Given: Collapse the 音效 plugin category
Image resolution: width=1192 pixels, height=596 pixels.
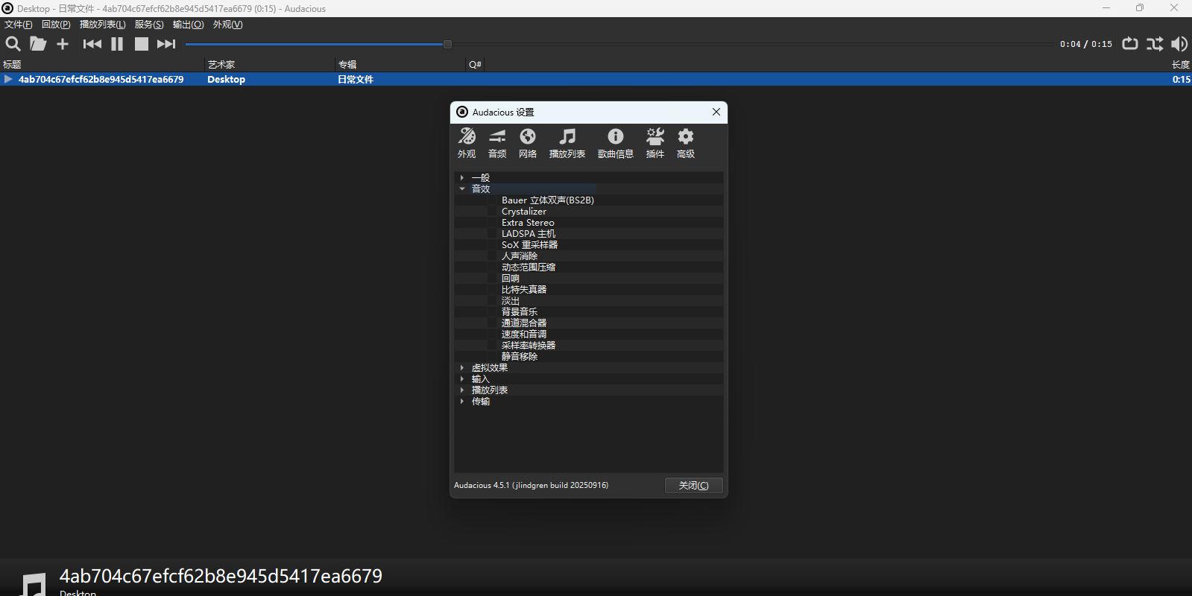Looking at the screenshot, I should [x=462, y=189].
